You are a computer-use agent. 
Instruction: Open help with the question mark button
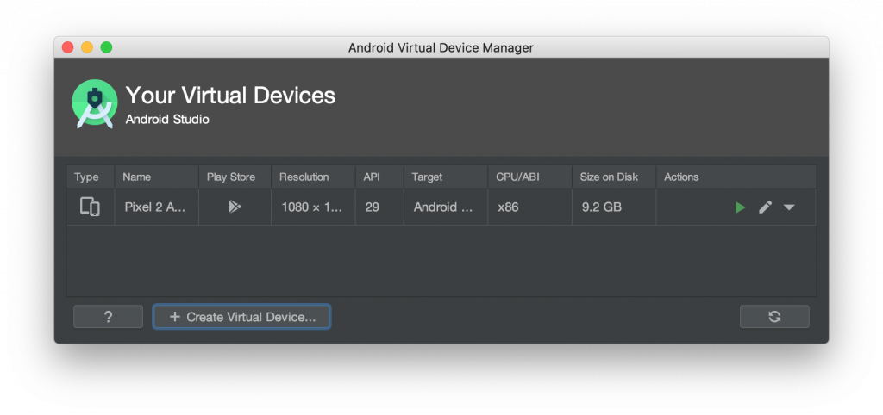[108, 317]
